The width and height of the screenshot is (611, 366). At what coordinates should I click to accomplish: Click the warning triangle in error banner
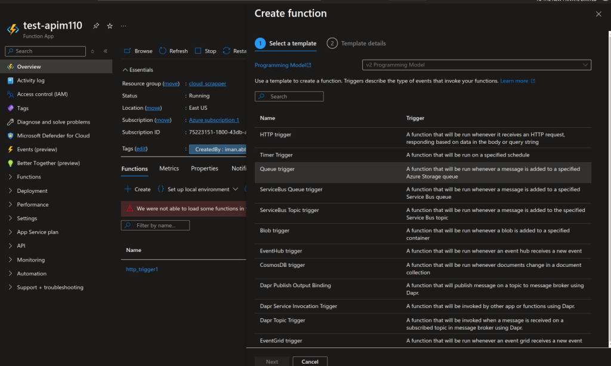[x=129, y=208]
